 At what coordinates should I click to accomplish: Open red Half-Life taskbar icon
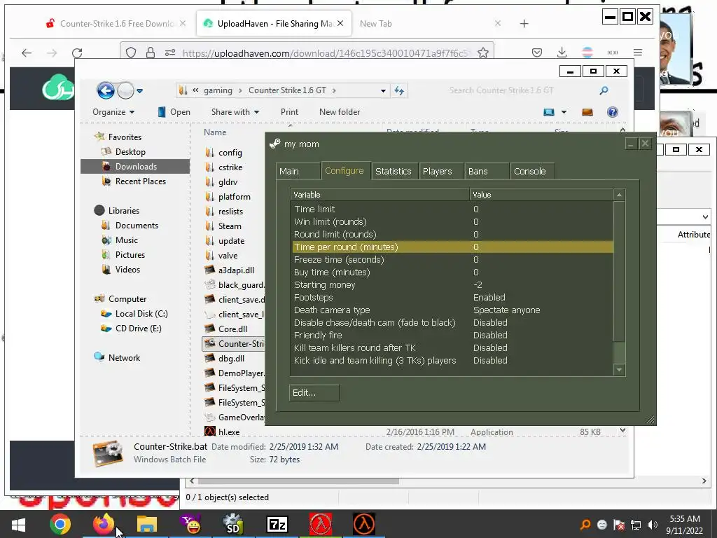point(321,524)
